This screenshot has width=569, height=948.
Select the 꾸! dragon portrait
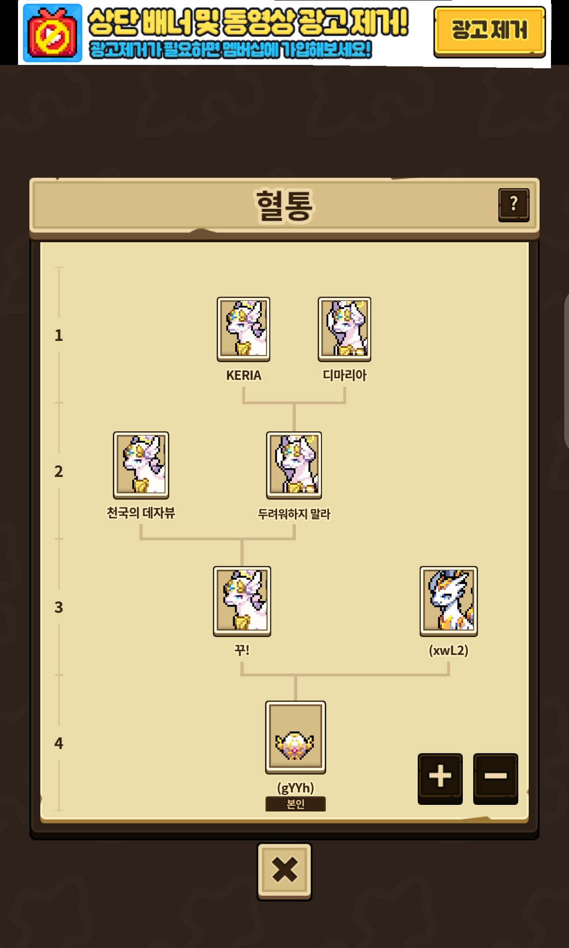tap(242, 601)
